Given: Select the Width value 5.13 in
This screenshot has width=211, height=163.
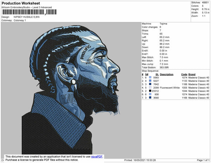Looking at the screenshot, I should click(x=206, y=13).
